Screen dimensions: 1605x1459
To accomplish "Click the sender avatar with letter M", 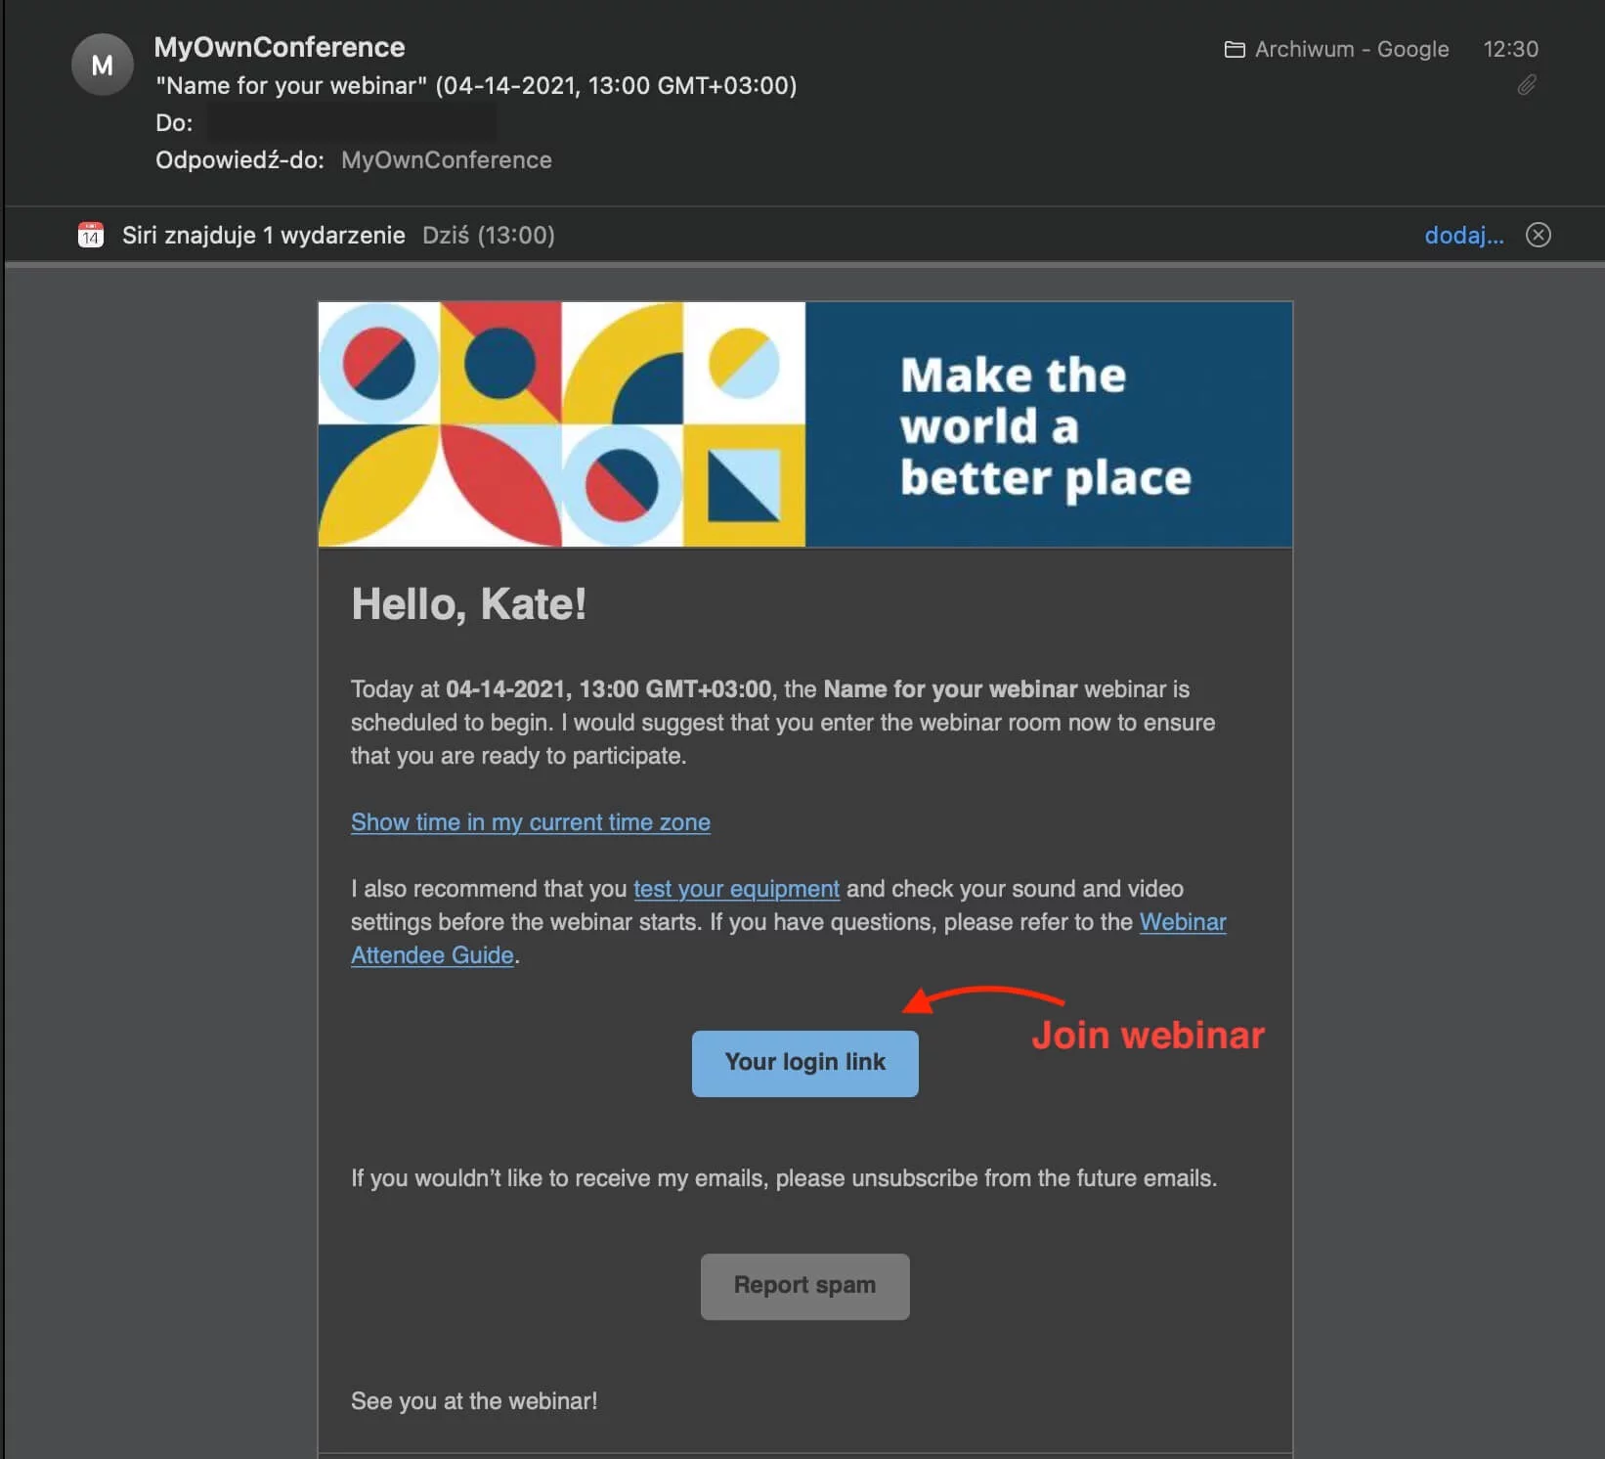I will pyautogui.click(x=102, y=64).
